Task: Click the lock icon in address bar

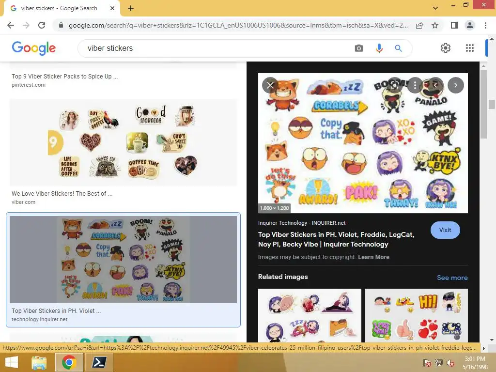Action: pos(61,25)
